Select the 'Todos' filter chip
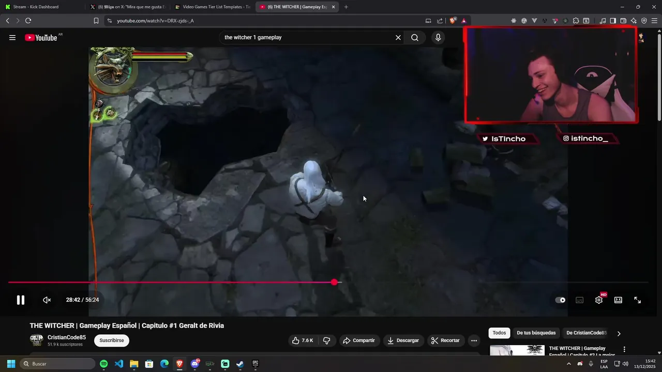The image size is (662, 372). click(x=499, y=333)
